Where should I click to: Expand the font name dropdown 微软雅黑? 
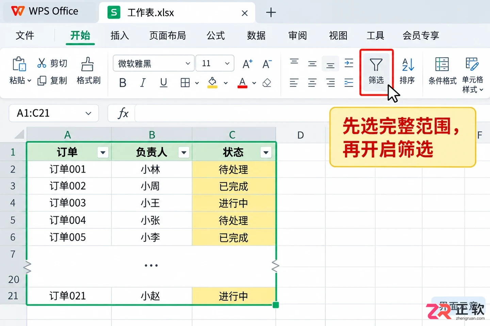point(188,64)
